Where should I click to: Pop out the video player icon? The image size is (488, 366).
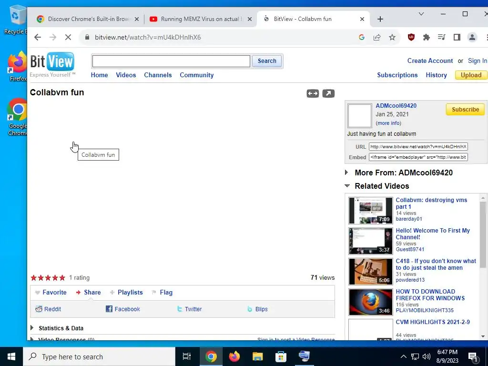tap(328, 93)
